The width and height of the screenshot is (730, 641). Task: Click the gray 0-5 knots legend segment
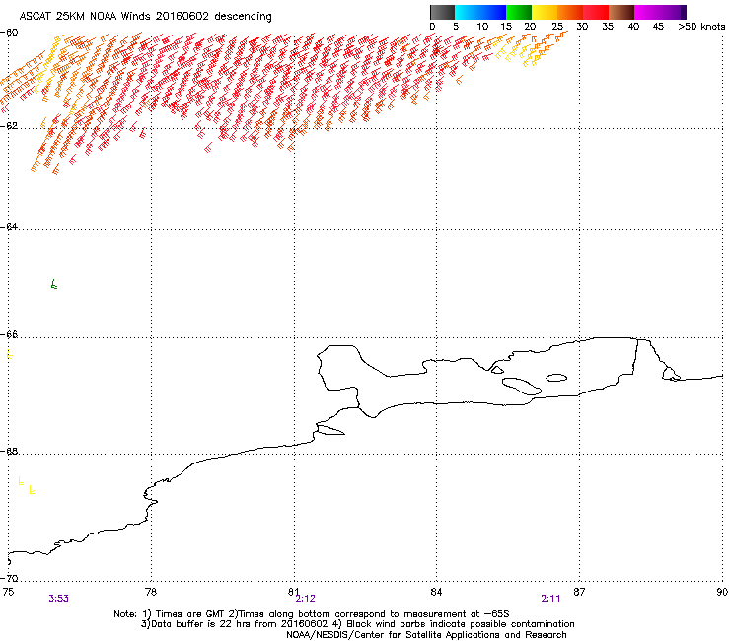click(x=442, y=12)
